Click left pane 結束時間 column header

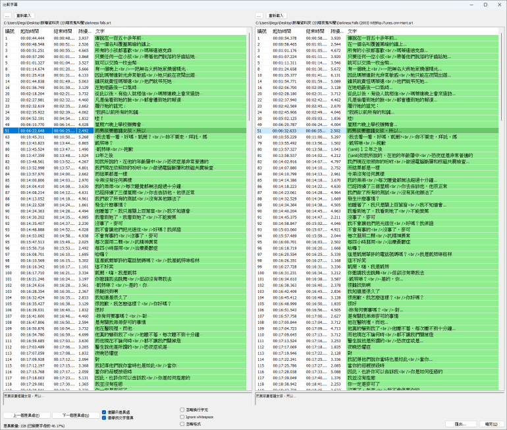(x=65, y=32)
